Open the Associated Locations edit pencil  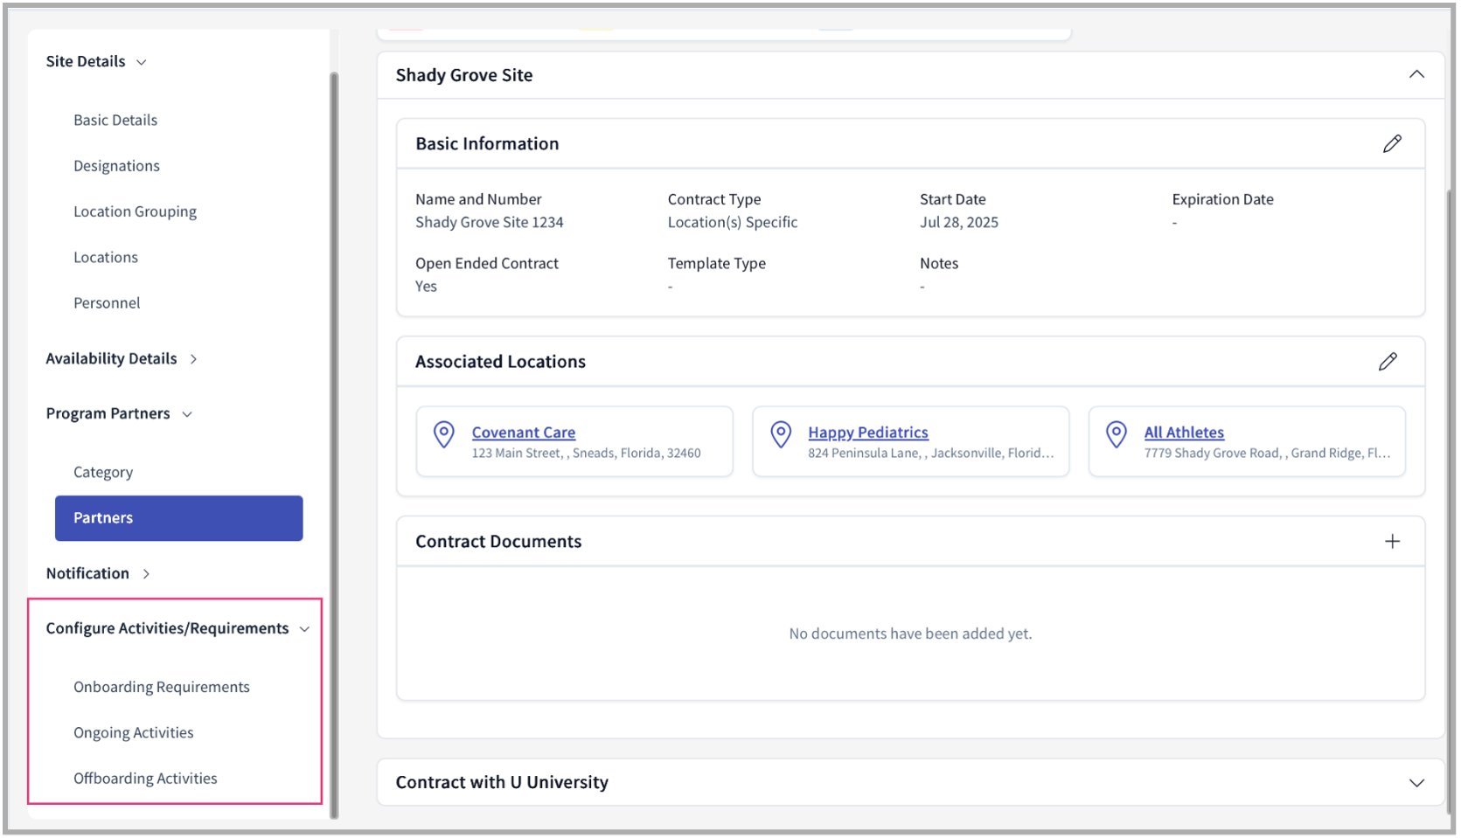[x=1389, y=361]
